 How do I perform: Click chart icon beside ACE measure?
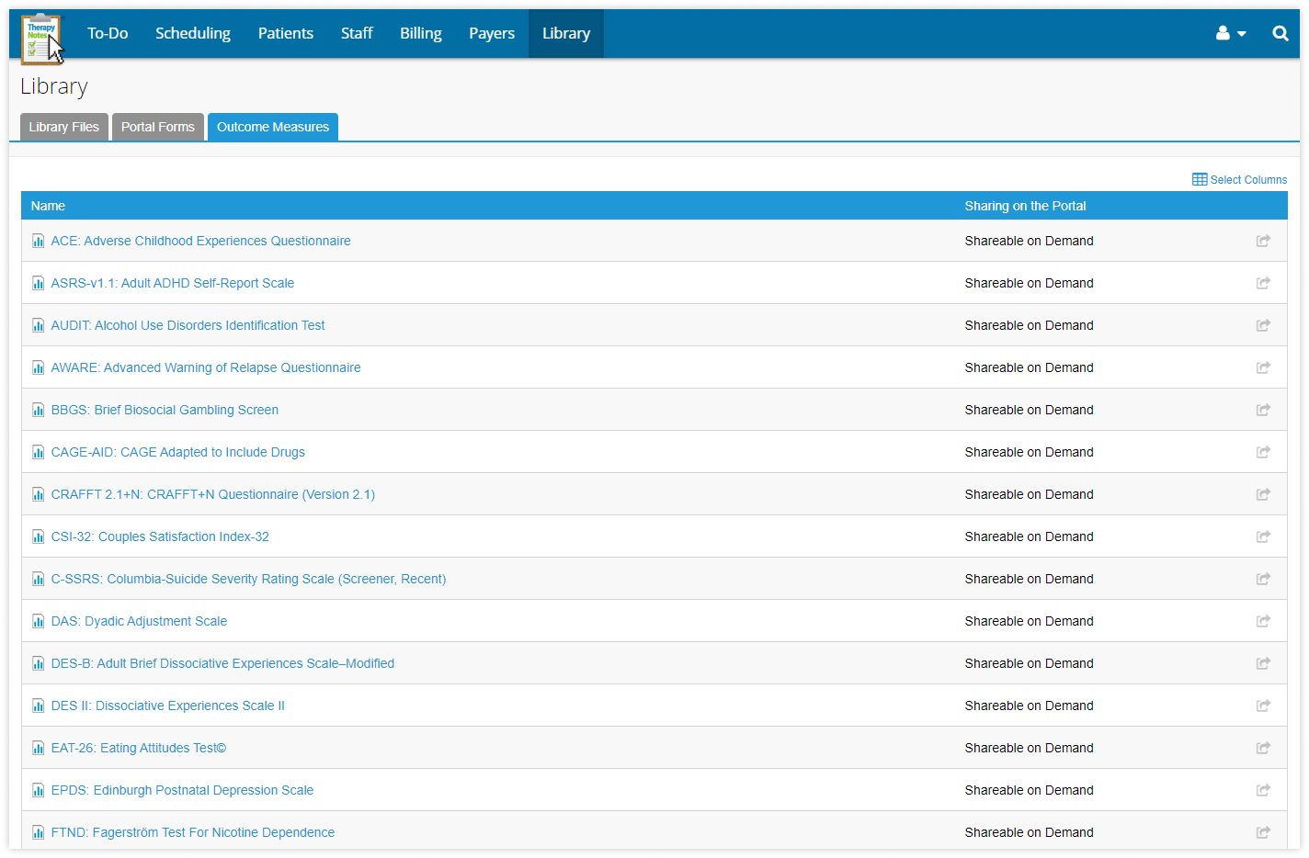pos(38,241)
